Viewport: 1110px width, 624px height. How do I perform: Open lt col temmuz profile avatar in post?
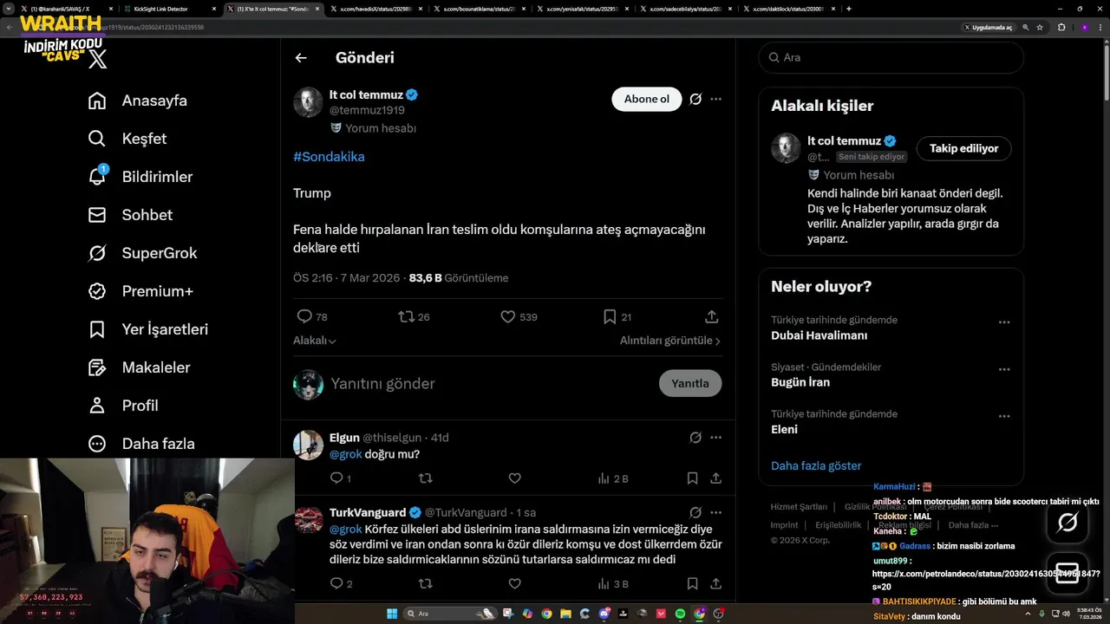[x=308, y=102]
